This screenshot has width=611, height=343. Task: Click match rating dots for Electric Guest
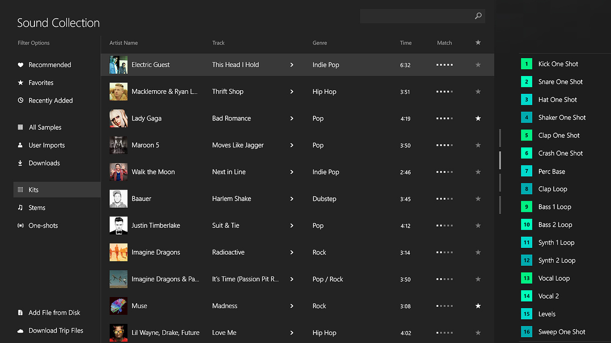[444, 65]
